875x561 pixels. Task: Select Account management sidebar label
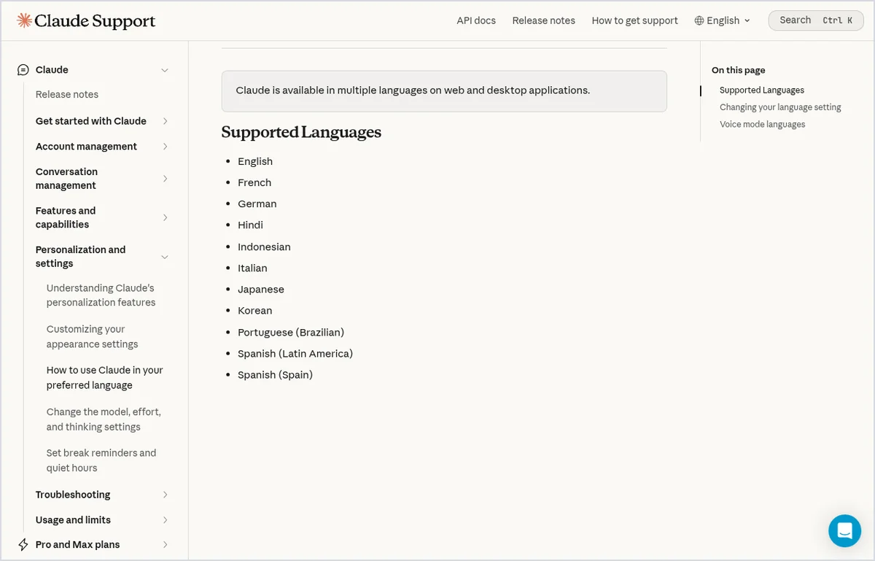pyautogui.click(x=86, y=147)
